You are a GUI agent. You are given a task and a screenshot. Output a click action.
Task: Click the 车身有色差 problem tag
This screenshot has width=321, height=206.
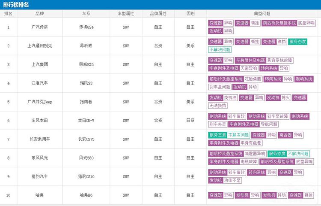pos(251,143)
